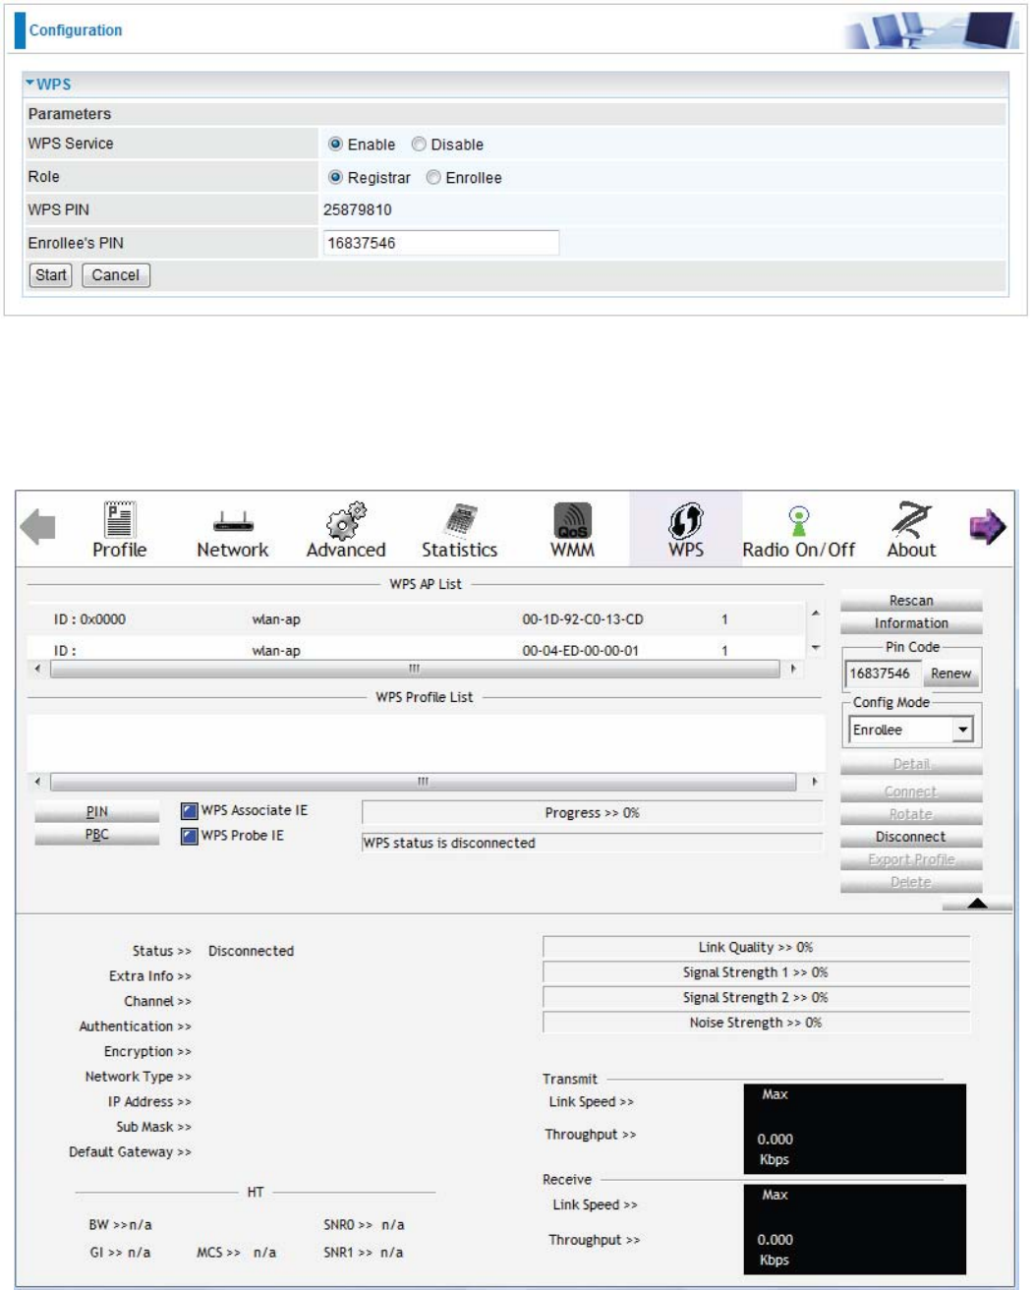Click the Link Quality 0% bar
The height and width of the screenshot is (1290, 1033).
[x=756, y=947]
